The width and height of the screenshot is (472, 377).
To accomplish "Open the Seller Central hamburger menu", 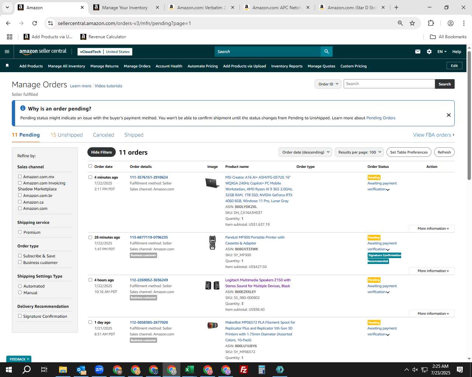I will (x=7, y=52).
